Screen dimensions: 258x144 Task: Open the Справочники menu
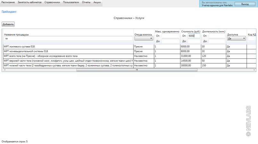(52, 2)
